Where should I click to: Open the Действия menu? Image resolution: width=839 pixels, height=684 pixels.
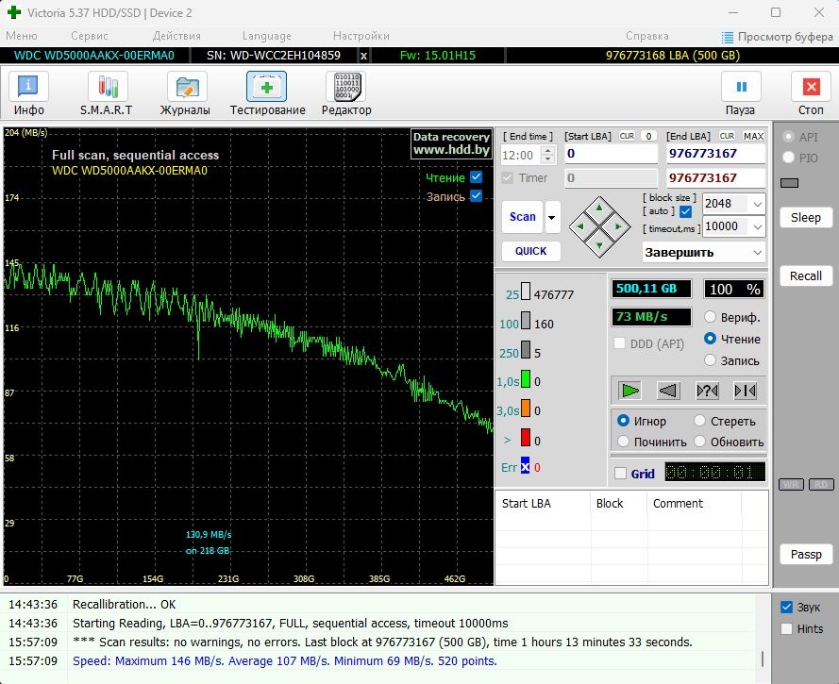(176, 36)
